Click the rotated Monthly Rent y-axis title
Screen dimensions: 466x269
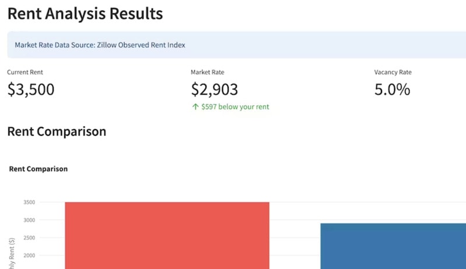pyautogui.click(x=12, y=254)
